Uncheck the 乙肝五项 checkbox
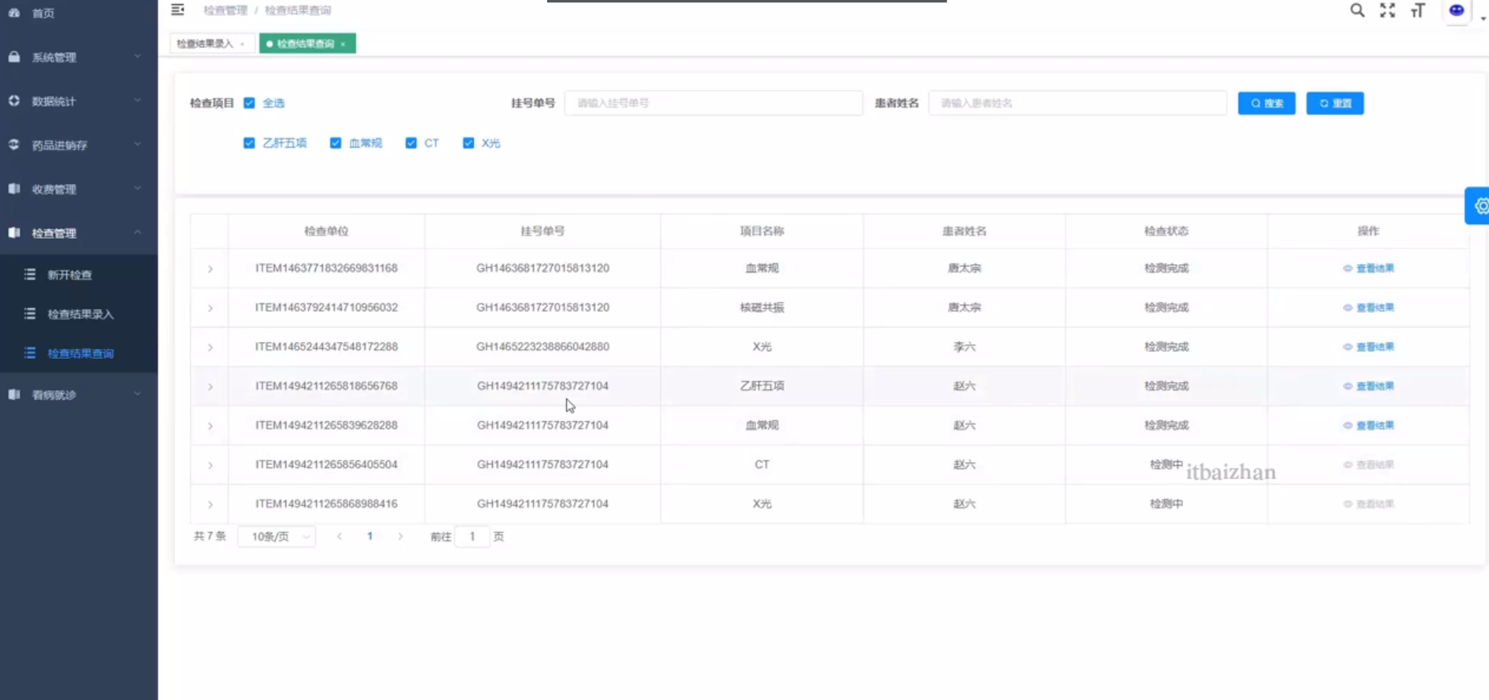This screenshot has height=700, width=1489. pyautogui.click(x=249, y=143)
